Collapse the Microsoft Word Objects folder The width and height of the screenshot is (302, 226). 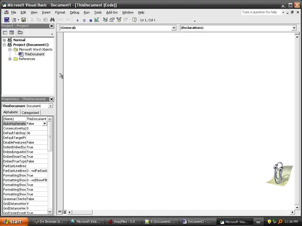pos(10,49)
